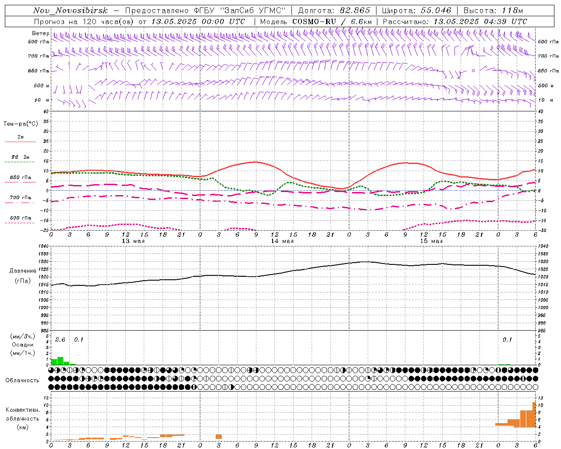
Task: Click the Облачность cloud cover label
Action: coord(22,381)
